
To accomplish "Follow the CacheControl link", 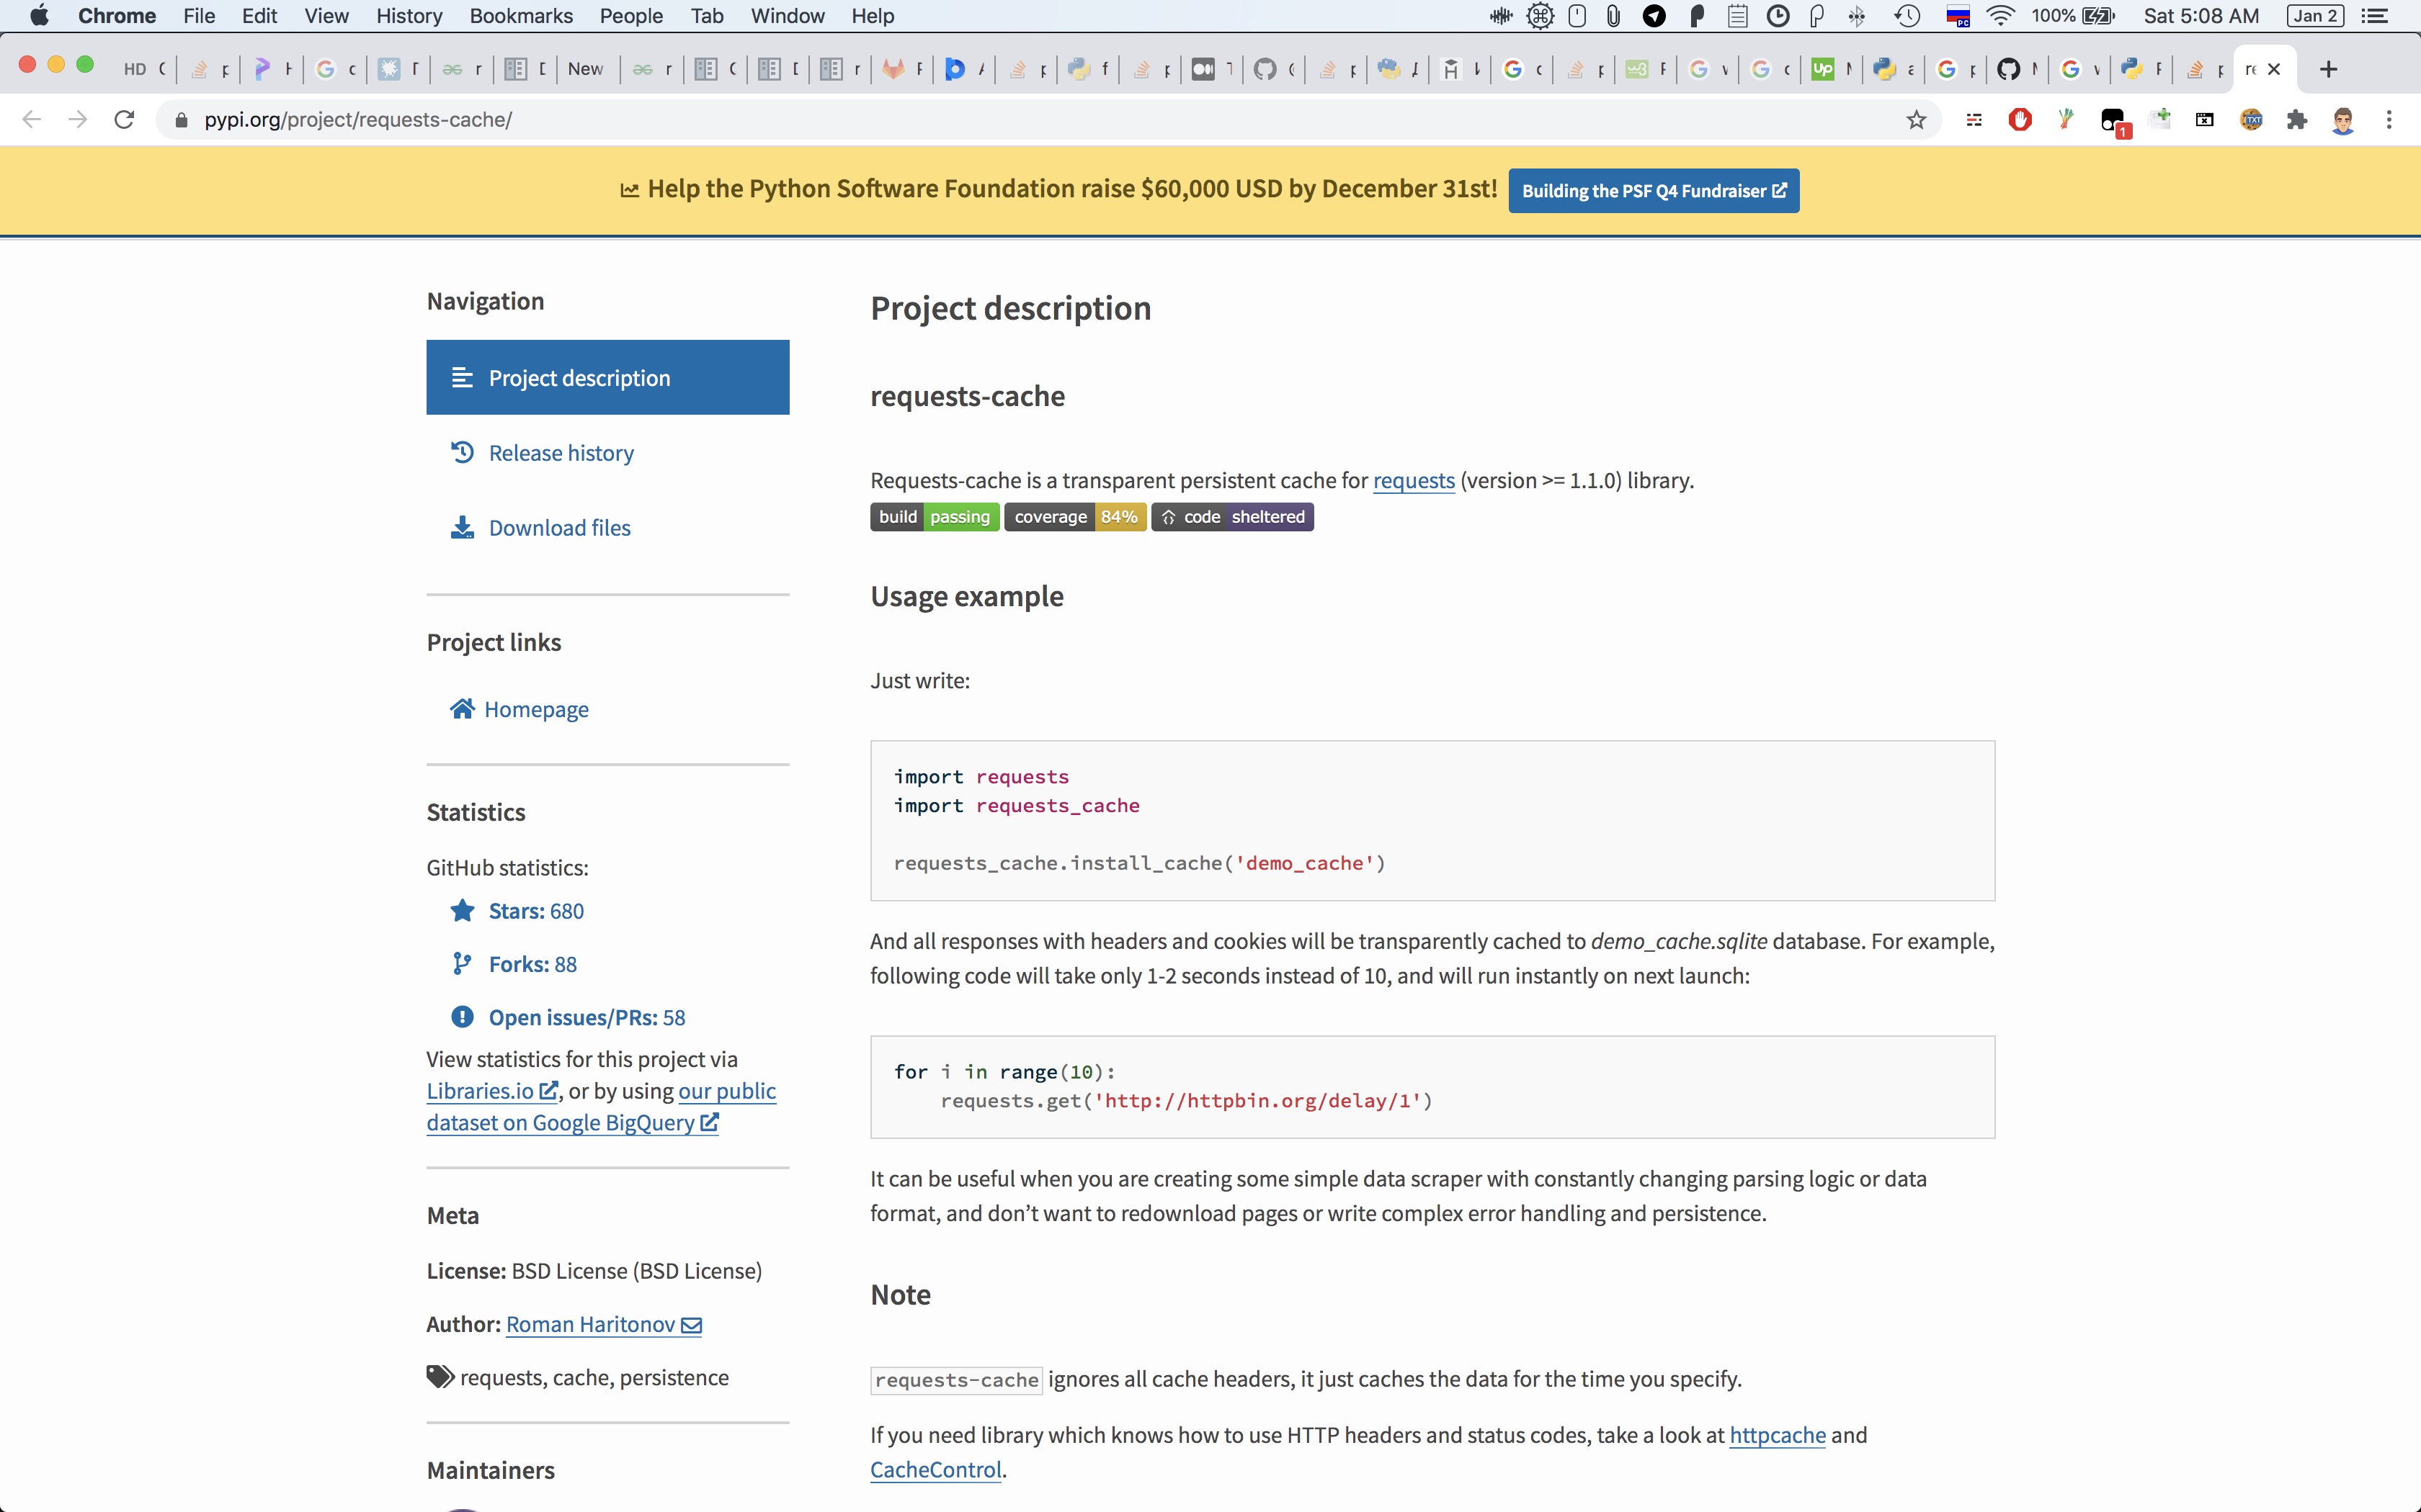I will tap(935, 1470).
